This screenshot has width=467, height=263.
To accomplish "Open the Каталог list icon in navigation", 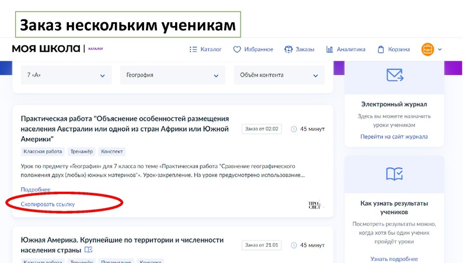I will (x=193, y=50).
